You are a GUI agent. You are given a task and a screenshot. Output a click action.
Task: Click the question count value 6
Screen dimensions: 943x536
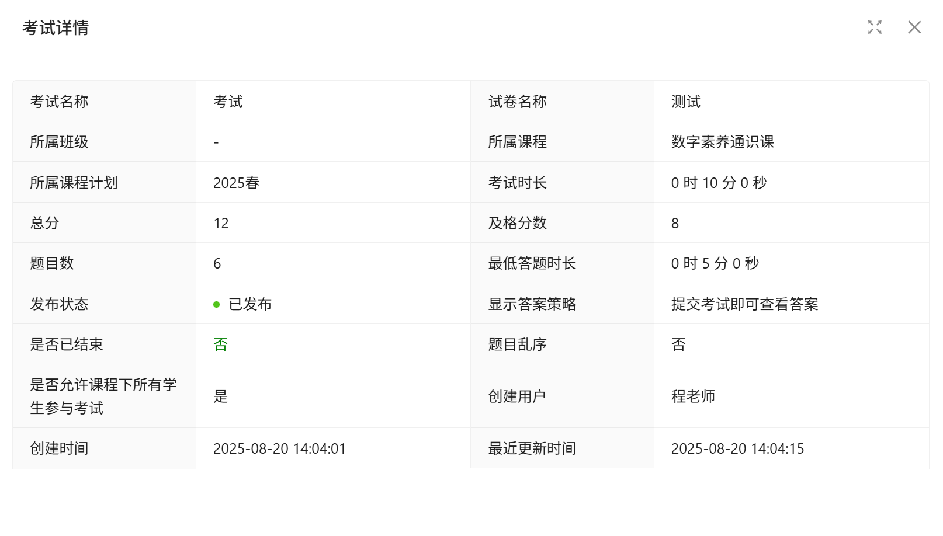click(217, 263)
